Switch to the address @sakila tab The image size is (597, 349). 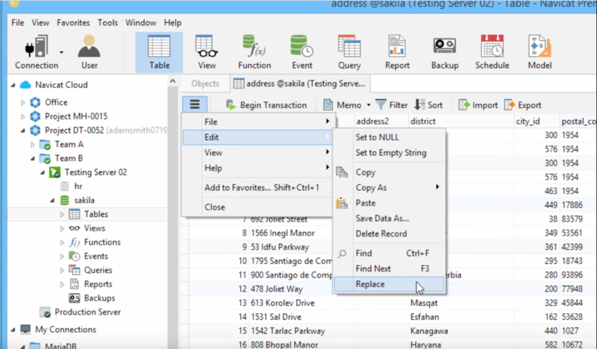299,84
